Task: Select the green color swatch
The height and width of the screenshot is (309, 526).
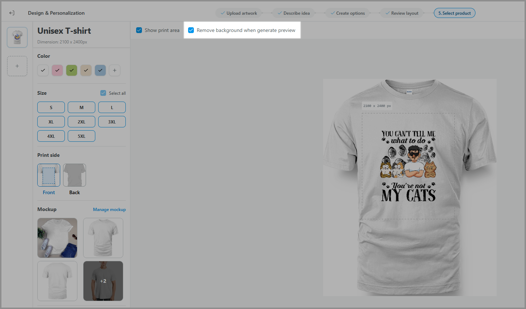Action: coord(72,70)
